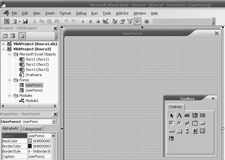Image resolution: width=225 pixels, height=160 pixels.
Task: Select Лист2 (Лист2) in project tree
Action: 37,65
